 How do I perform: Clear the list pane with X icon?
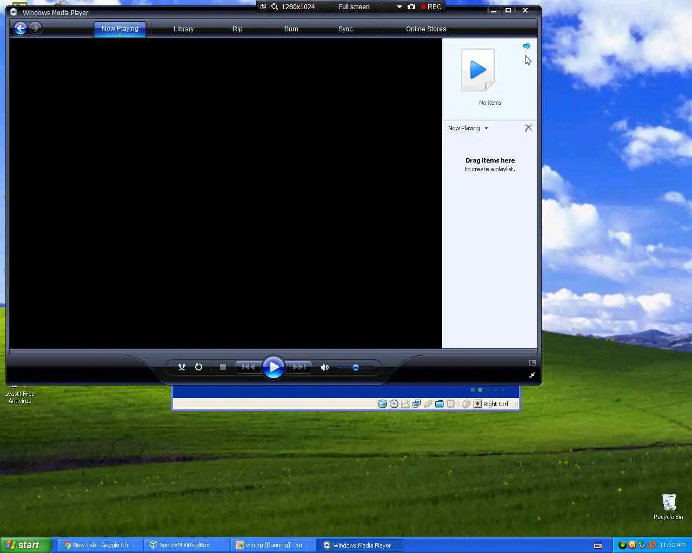tap(529, 128)
